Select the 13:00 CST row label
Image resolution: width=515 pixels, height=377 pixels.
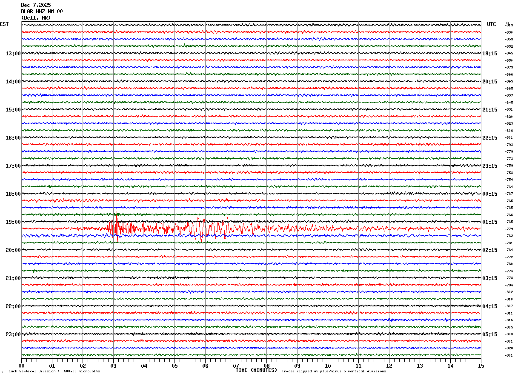coord(13,54)
